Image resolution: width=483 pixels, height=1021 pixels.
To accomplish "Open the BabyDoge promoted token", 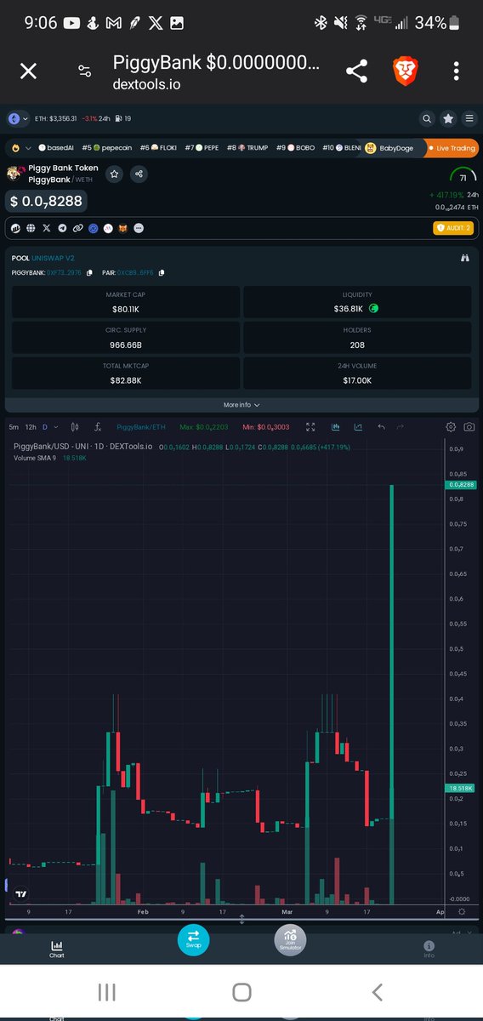I will tap(389, 147).
